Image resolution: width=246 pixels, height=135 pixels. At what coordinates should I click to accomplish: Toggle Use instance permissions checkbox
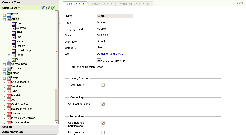point(103,123)
